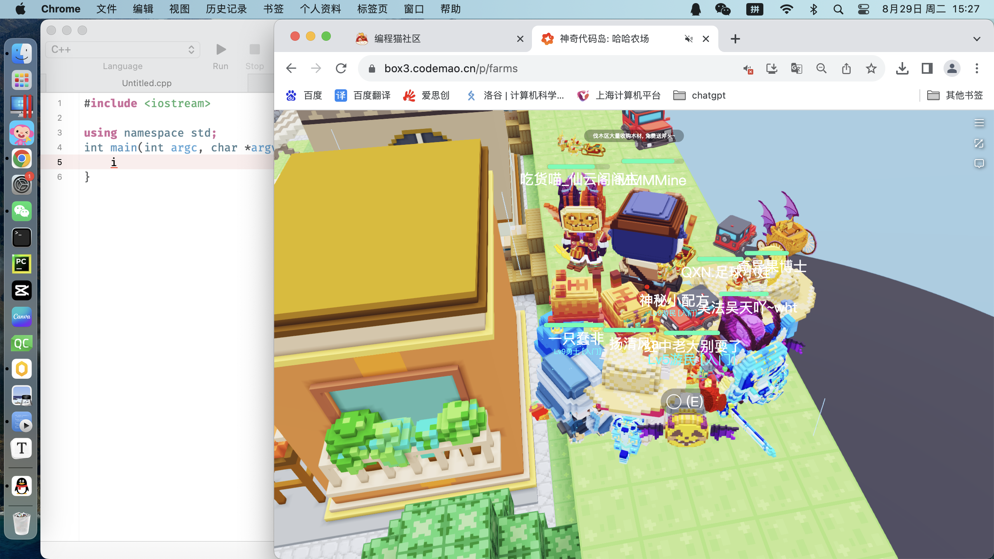Viewport: 994px width, 559px height.
Task: Open the Trash in the Dock
Action: pyautogui.click(x=22, y=523)
